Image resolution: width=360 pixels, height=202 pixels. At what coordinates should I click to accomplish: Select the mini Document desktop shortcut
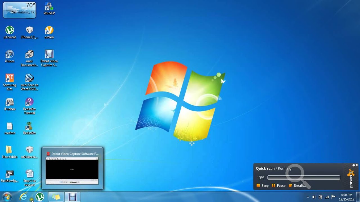pos(29,58)
